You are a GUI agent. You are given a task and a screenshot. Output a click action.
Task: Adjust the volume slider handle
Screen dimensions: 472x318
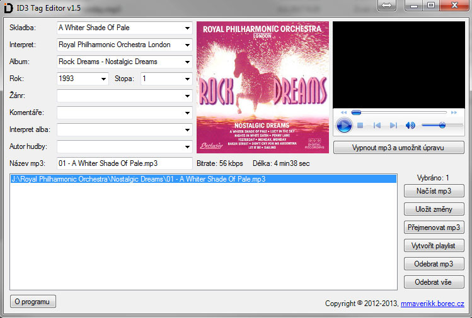pos(442,125)
